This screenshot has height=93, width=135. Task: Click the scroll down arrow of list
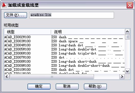(127, 71)
